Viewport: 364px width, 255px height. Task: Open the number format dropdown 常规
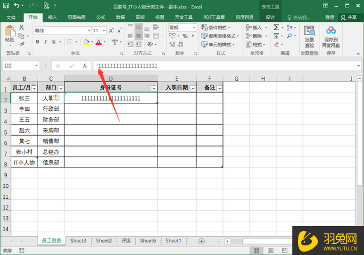tap(195, 28)
